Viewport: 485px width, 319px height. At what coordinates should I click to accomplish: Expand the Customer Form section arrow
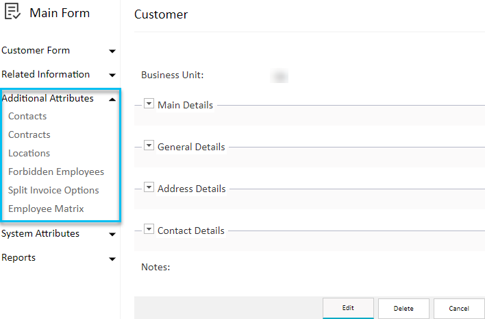[112, 51]
